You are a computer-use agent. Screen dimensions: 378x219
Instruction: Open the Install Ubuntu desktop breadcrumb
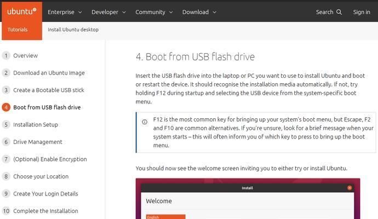[73, 30]
